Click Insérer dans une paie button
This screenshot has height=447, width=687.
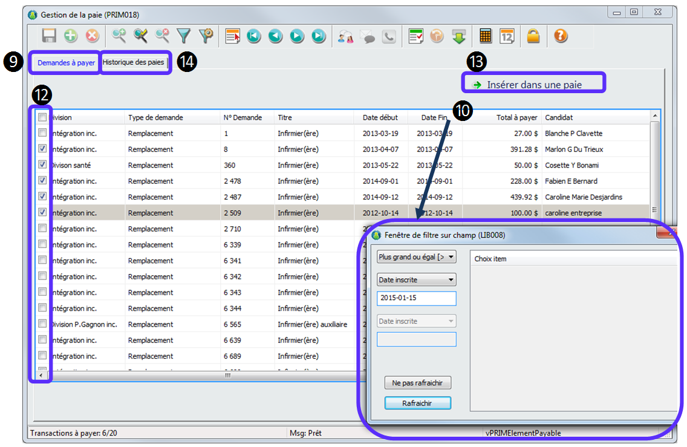click(534, 85)
